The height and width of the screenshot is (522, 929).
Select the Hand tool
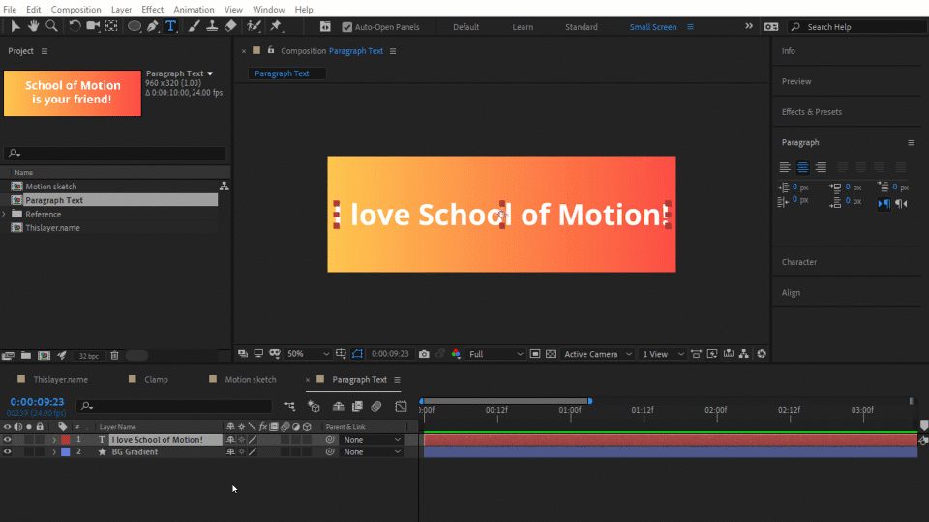point(33,26)
